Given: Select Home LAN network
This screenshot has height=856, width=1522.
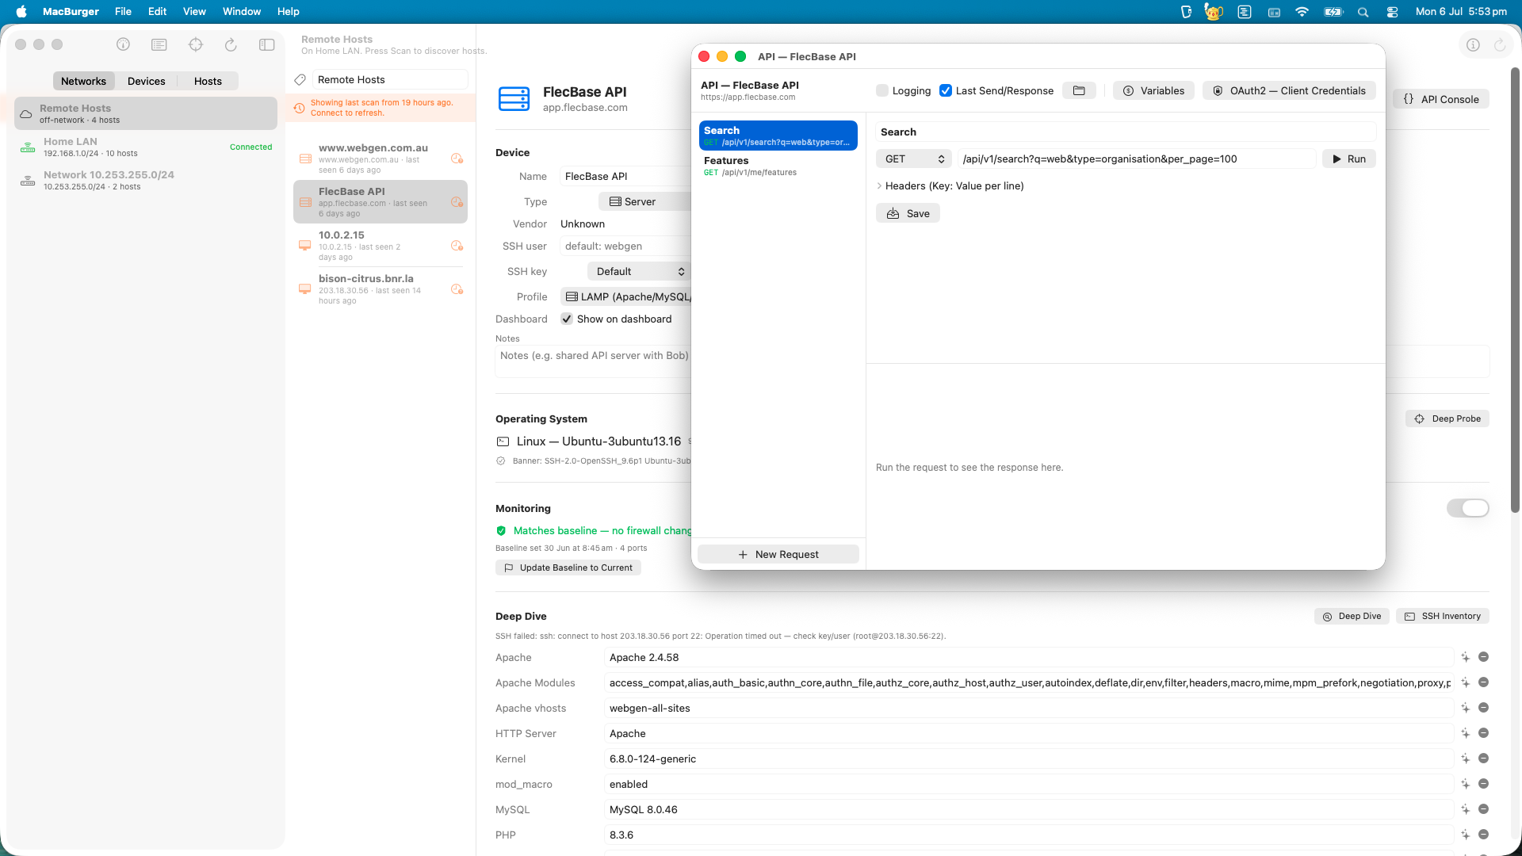Looking at the screenshot, I should click(x=146, y=147).
